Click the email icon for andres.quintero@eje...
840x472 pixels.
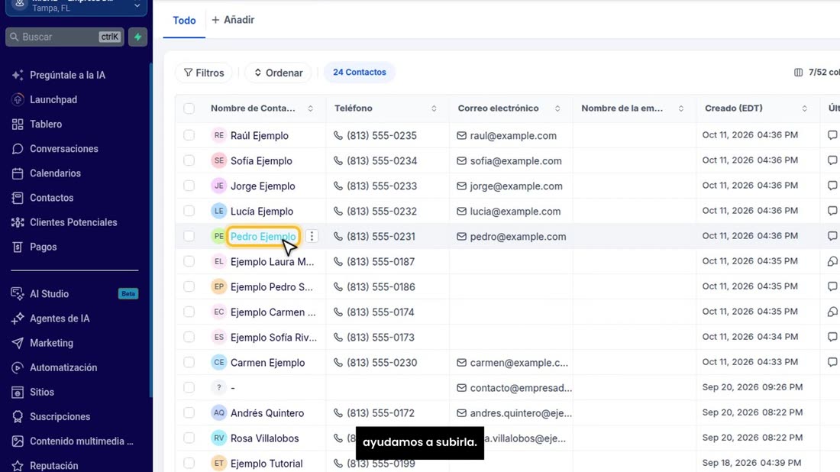[x=461, y=413]
